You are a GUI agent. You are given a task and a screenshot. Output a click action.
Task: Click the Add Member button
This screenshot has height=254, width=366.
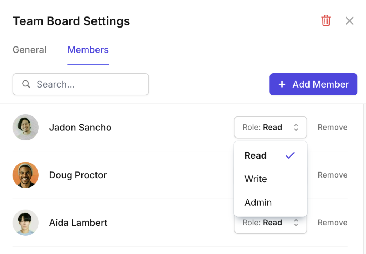pos(313,84)
